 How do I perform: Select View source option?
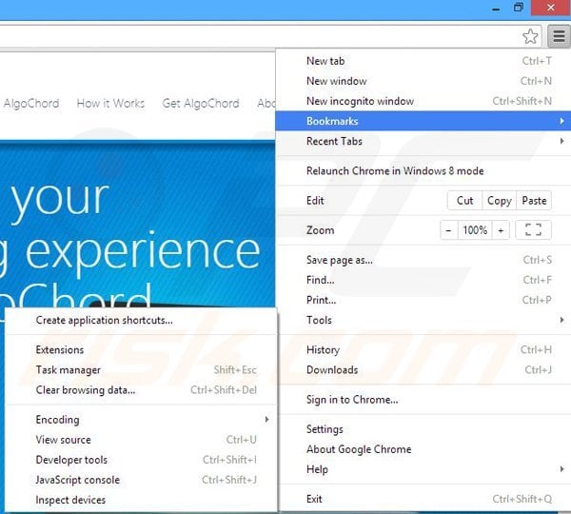click(141, 440)
